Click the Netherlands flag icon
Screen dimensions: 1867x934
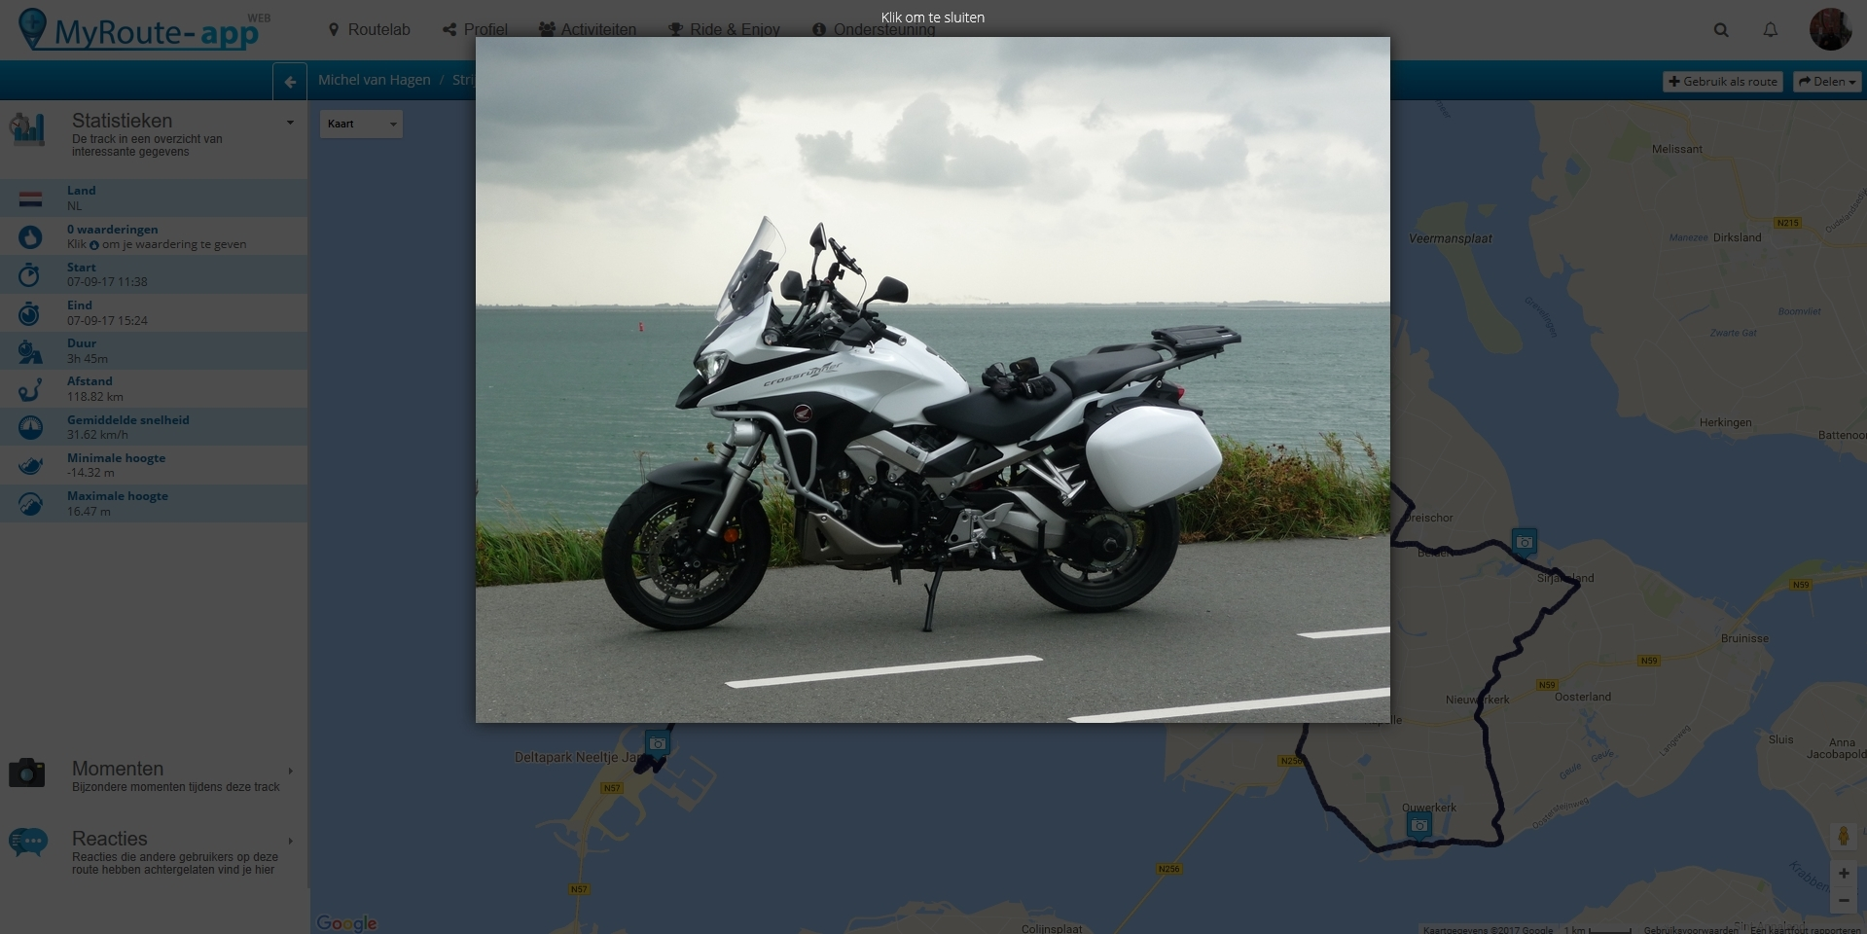(x=30, y=198)
